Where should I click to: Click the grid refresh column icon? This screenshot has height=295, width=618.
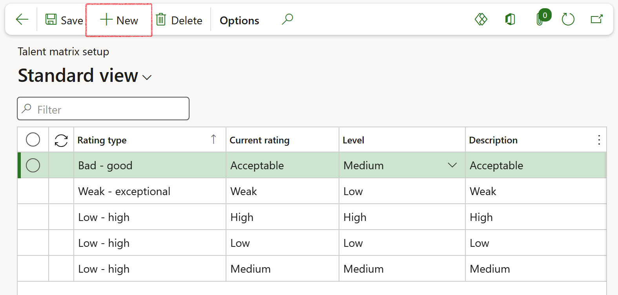pos(61,140)
